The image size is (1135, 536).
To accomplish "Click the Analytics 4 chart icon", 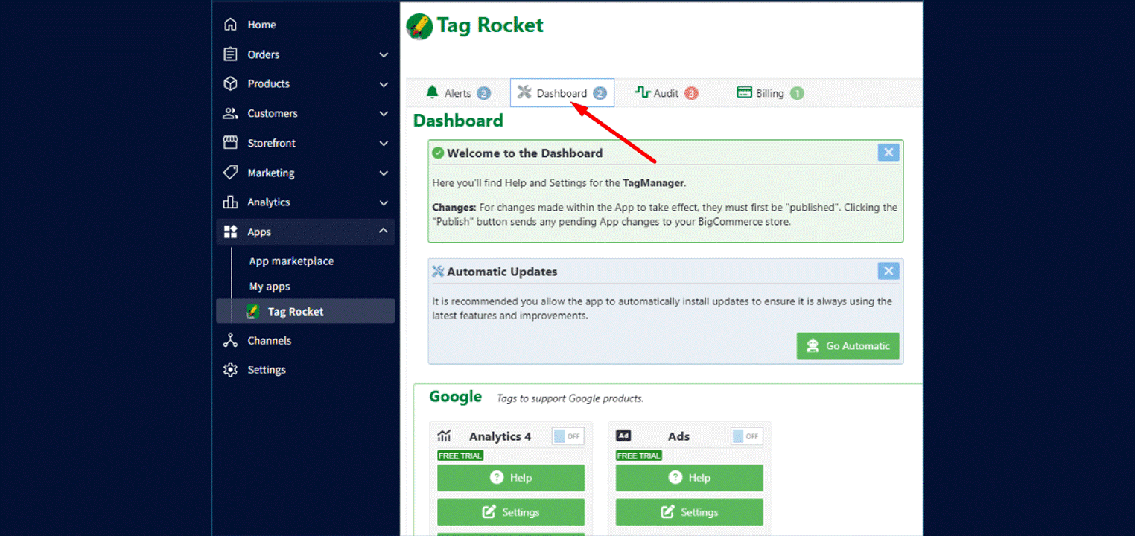I will tap(445, 436).
